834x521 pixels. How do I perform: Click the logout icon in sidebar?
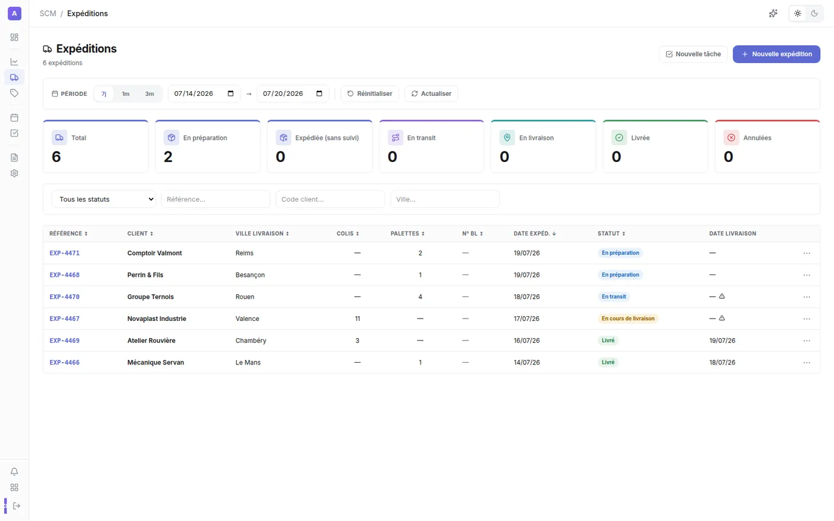point(16,506)
